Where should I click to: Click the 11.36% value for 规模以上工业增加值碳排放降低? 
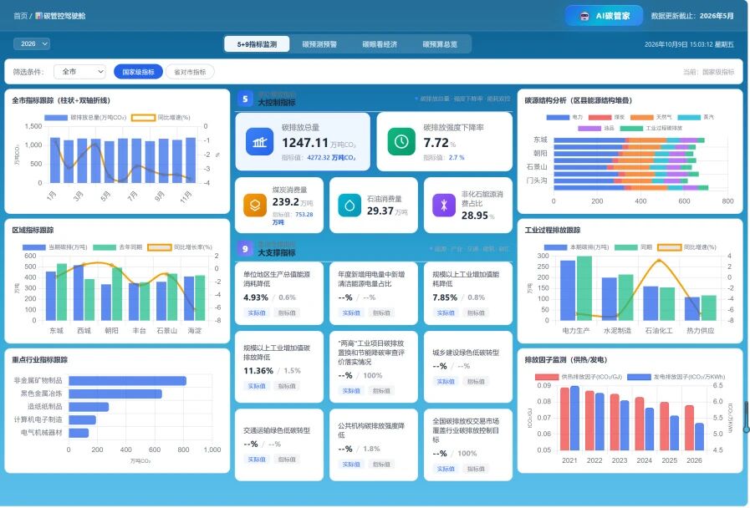coord(258,371)
